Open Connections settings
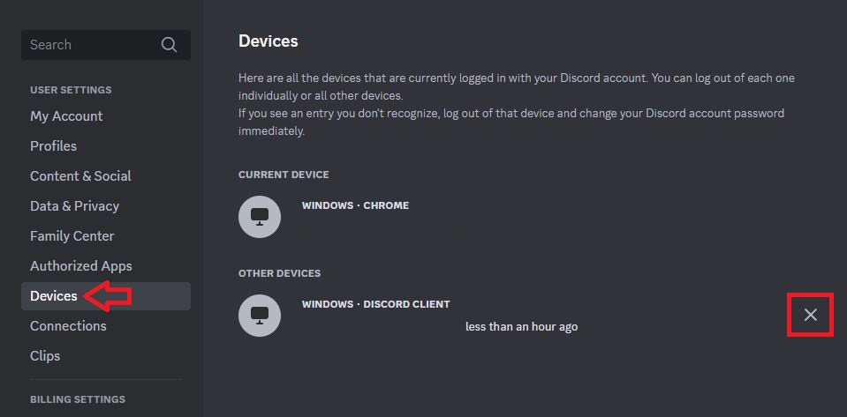 pos(68,326)
